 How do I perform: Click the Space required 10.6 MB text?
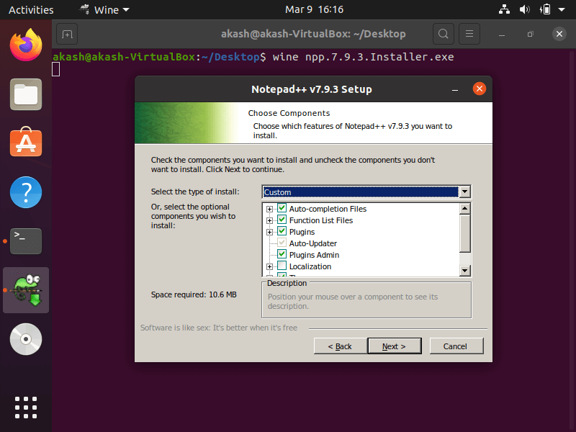(x=194, y=294)
